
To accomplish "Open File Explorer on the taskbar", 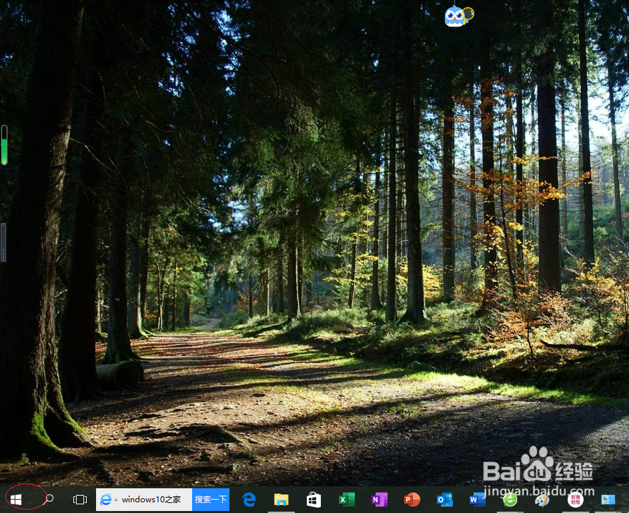I will click(281, 499).
